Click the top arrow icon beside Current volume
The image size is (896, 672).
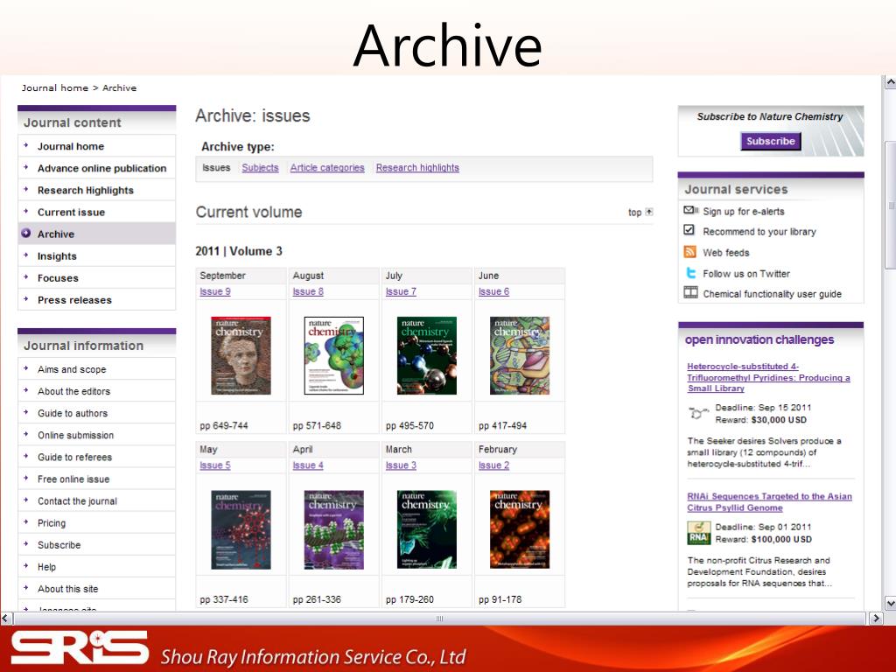[649, 212]
